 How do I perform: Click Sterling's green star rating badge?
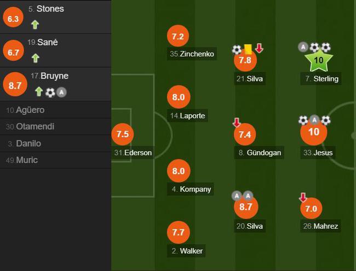click(319, 60)
